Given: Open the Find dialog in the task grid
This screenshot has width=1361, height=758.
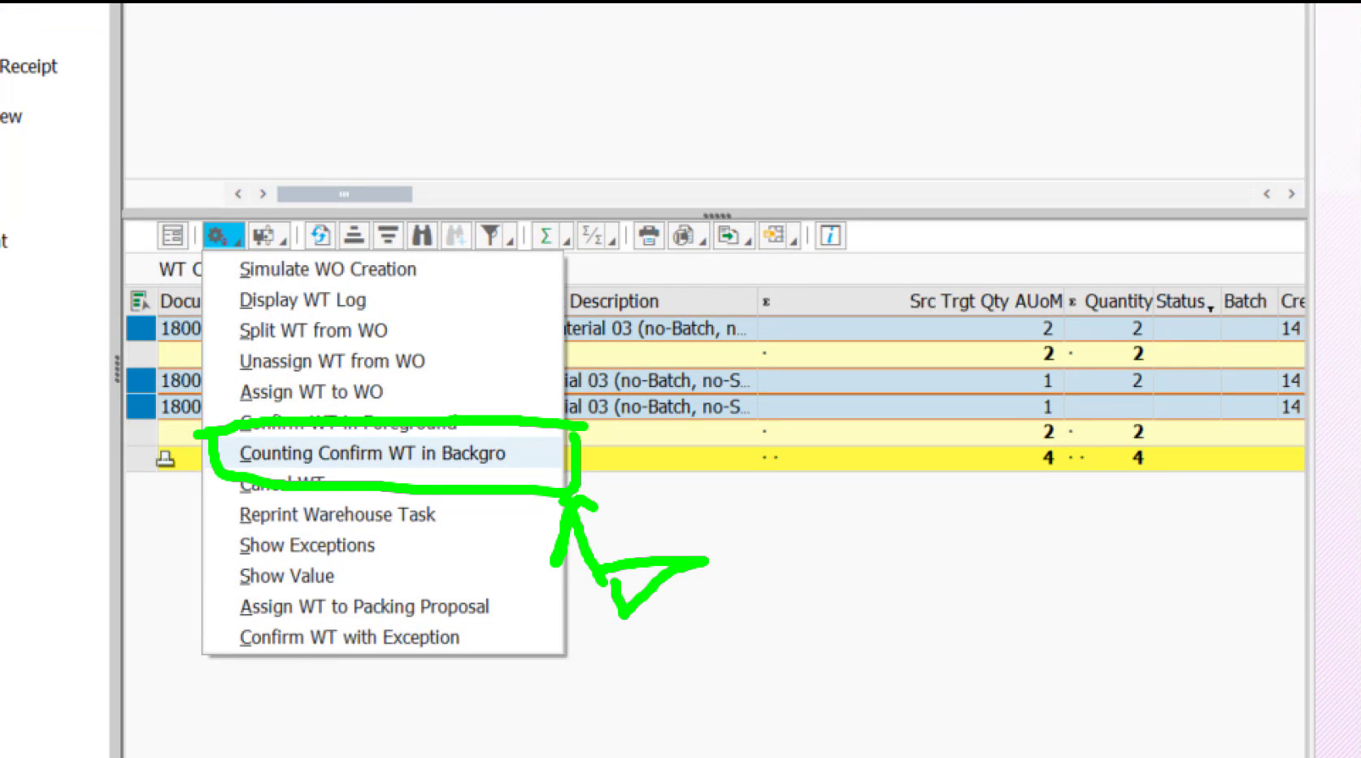Looking at the screenshot, I should coord(422,236).
